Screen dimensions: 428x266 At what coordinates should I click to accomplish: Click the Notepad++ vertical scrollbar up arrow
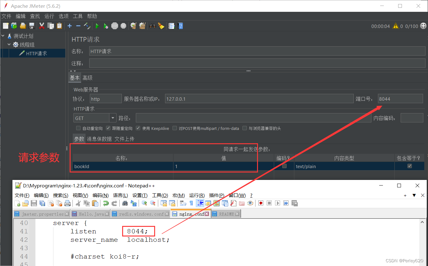422,222
